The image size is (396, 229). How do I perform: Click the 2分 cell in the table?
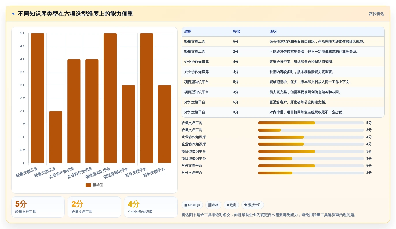(x=236, y=52)
